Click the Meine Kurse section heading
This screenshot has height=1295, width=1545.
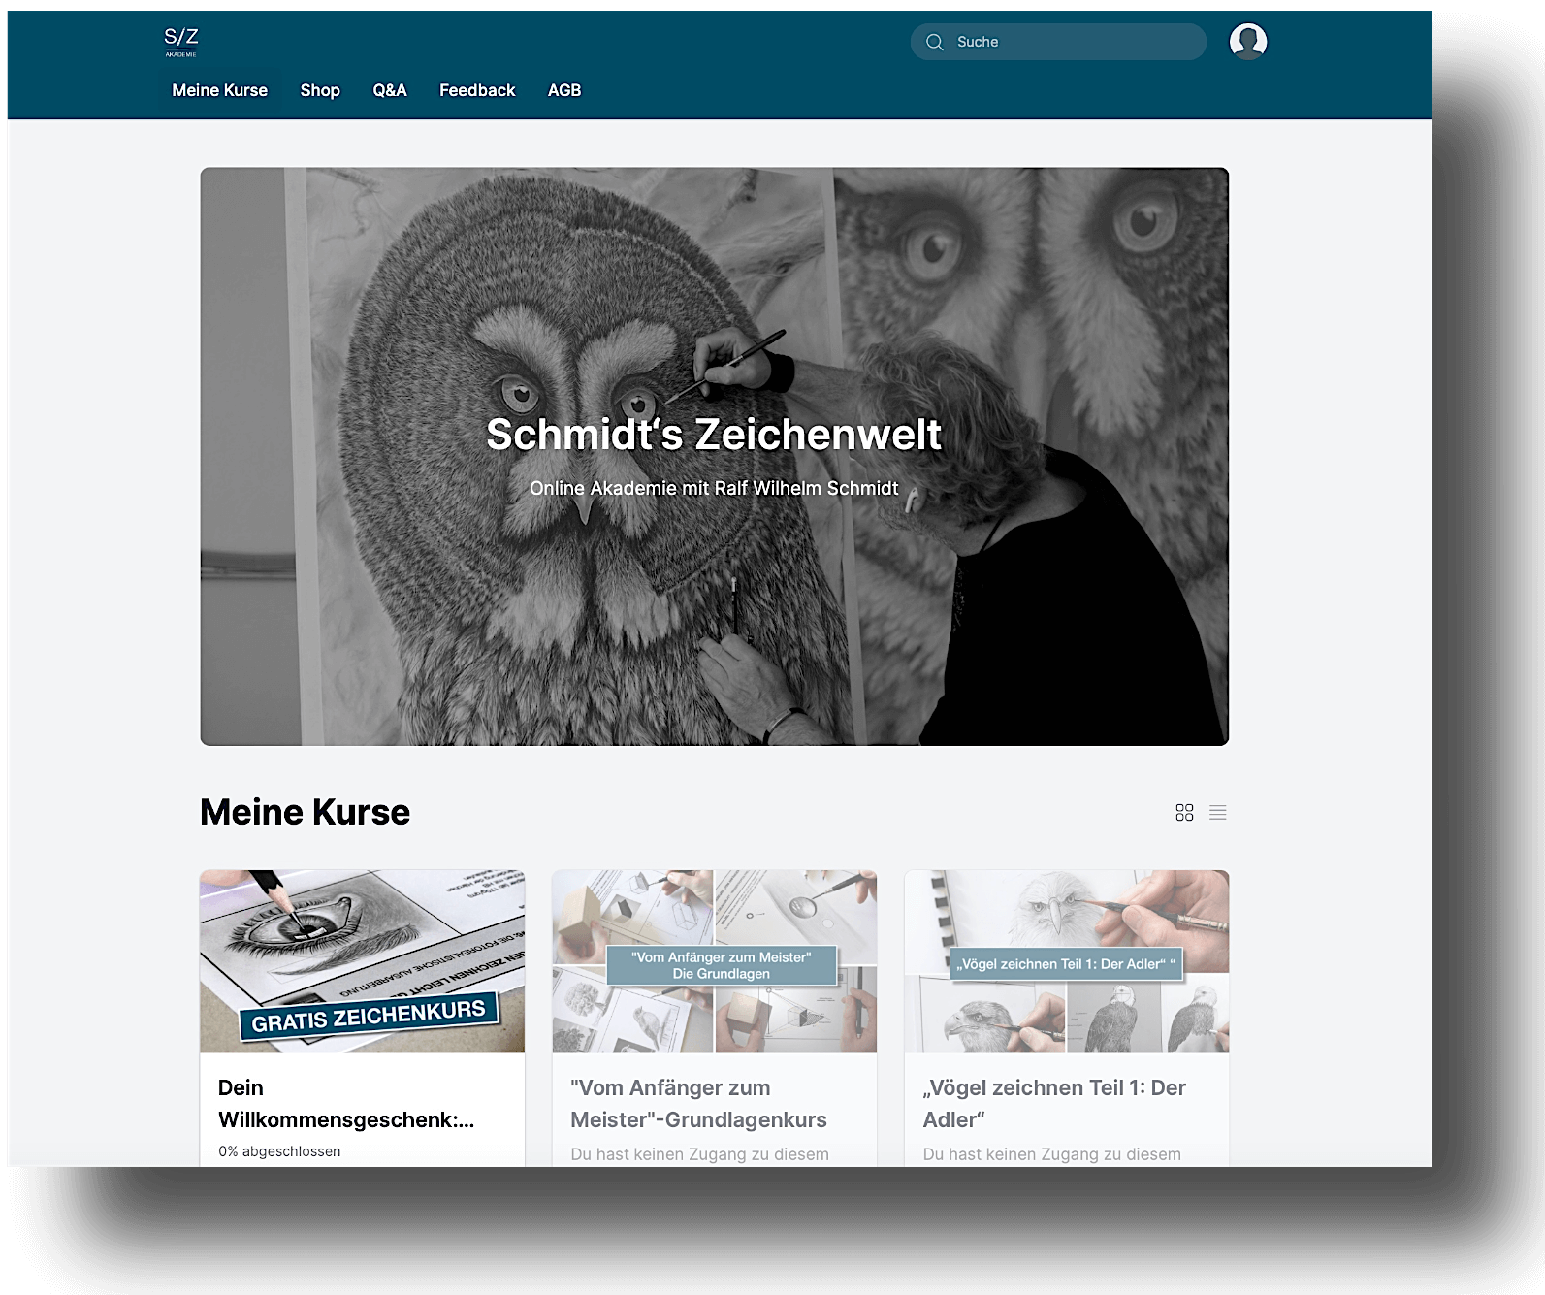click(x=305, y=812)
